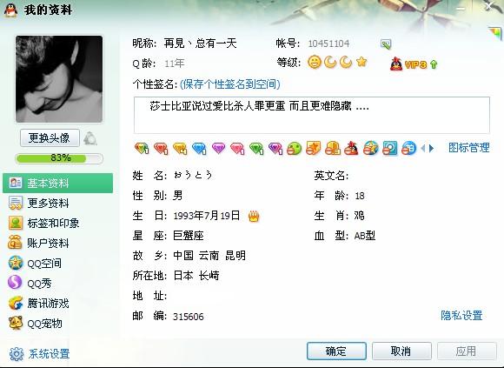Show next service icons with right arrow
The image size is (504, 368).
click(431, 148)
